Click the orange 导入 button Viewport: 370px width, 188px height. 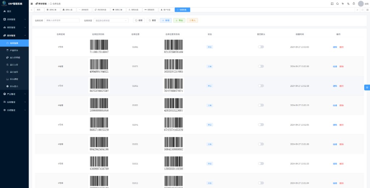coord(192,21)
